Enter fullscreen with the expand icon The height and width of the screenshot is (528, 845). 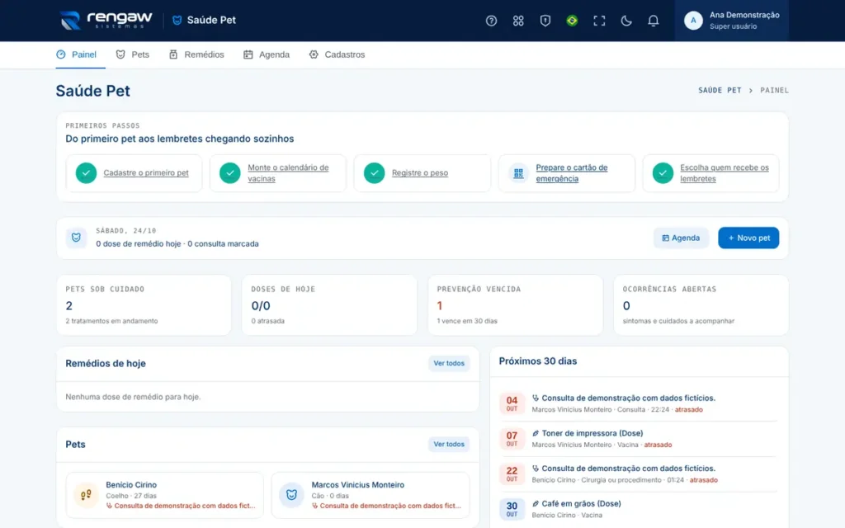tap(599, 21)
